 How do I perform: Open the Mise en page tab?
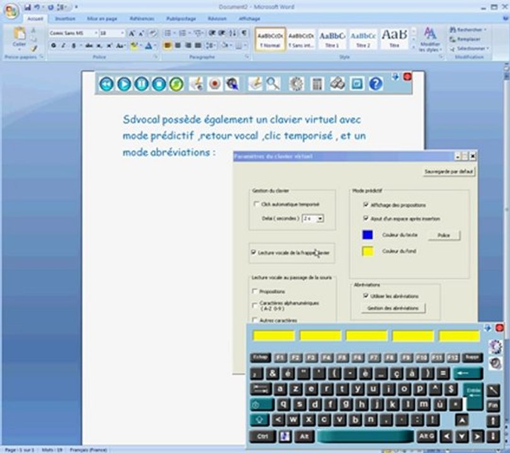102,18
